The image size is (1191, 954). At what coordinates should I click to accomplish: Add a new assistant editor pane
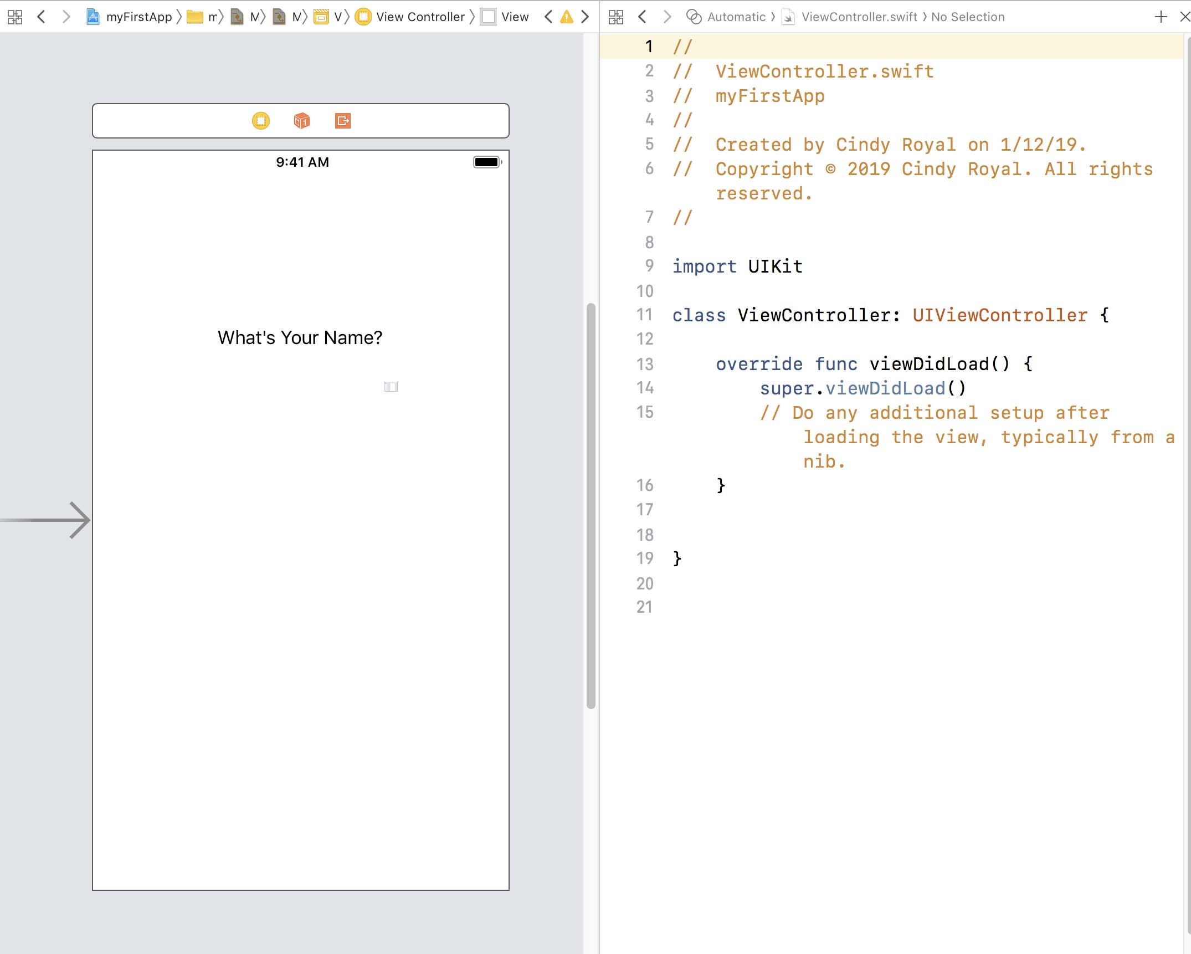click(1161, 17)
